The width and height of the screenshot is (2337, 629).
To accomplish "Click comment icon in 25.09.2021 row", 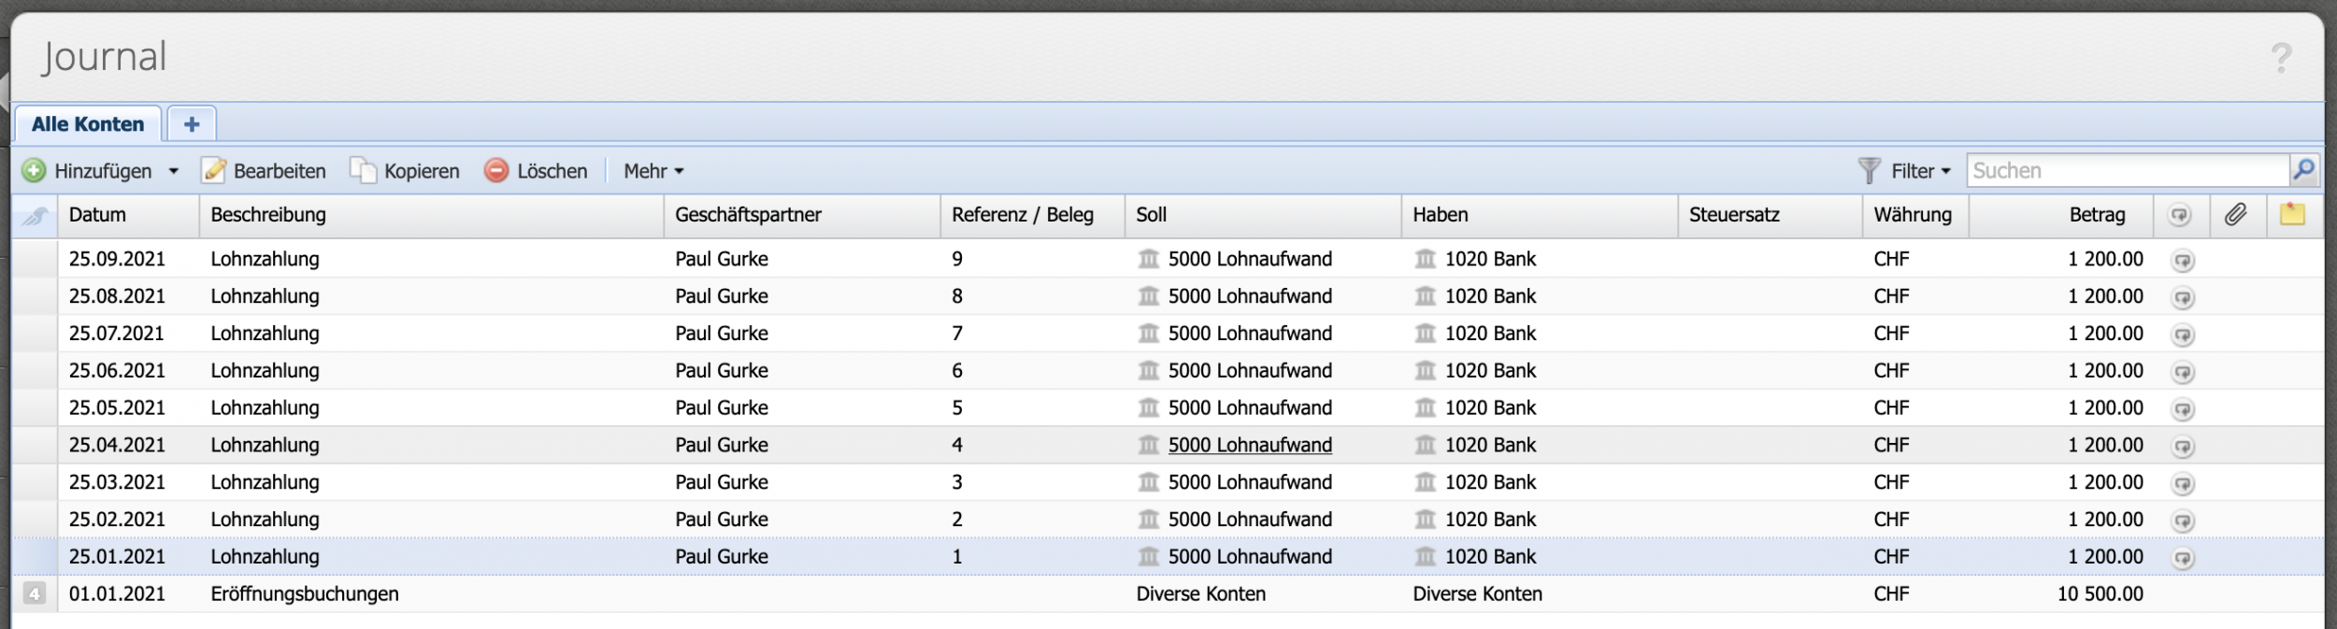I will point(2182,260).
